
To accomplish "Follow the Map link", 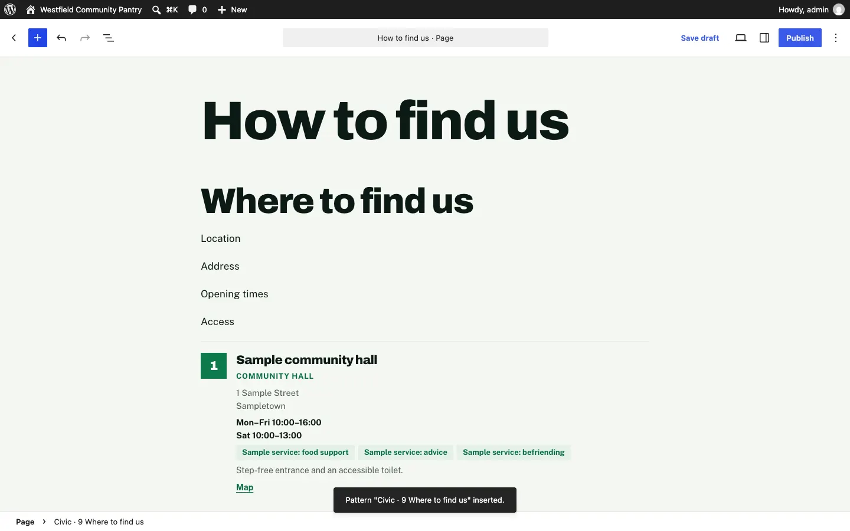I will coord(245,487).
